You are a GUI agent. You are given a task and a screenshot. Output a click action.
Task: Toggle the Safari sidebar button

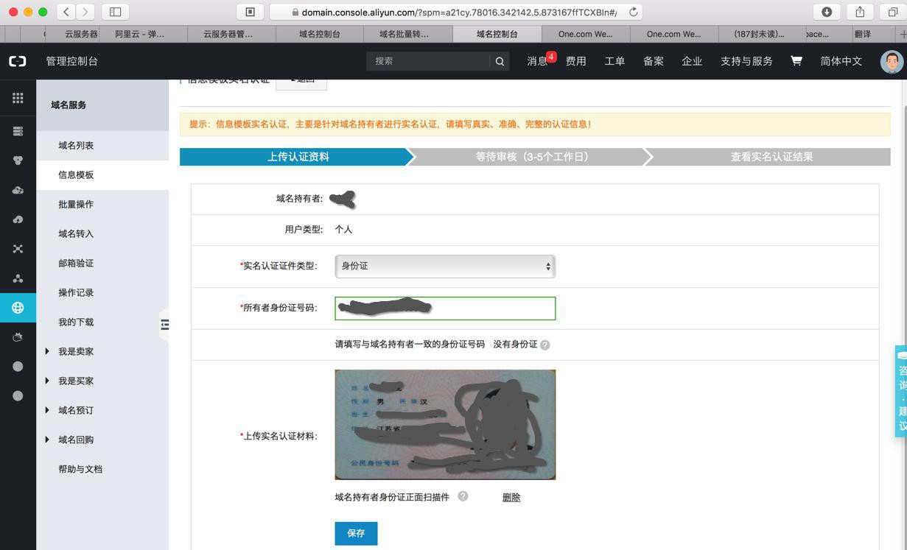click(115, 12)
